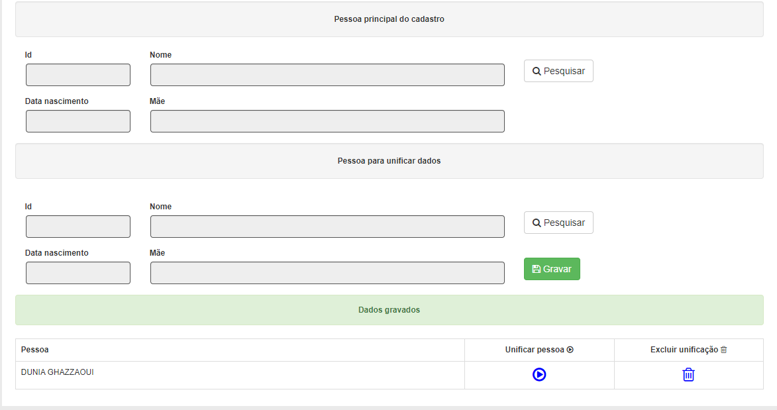Click the Dados gravados success message
Viewport: 777px width, 410px height.
[x=389, y=310]
